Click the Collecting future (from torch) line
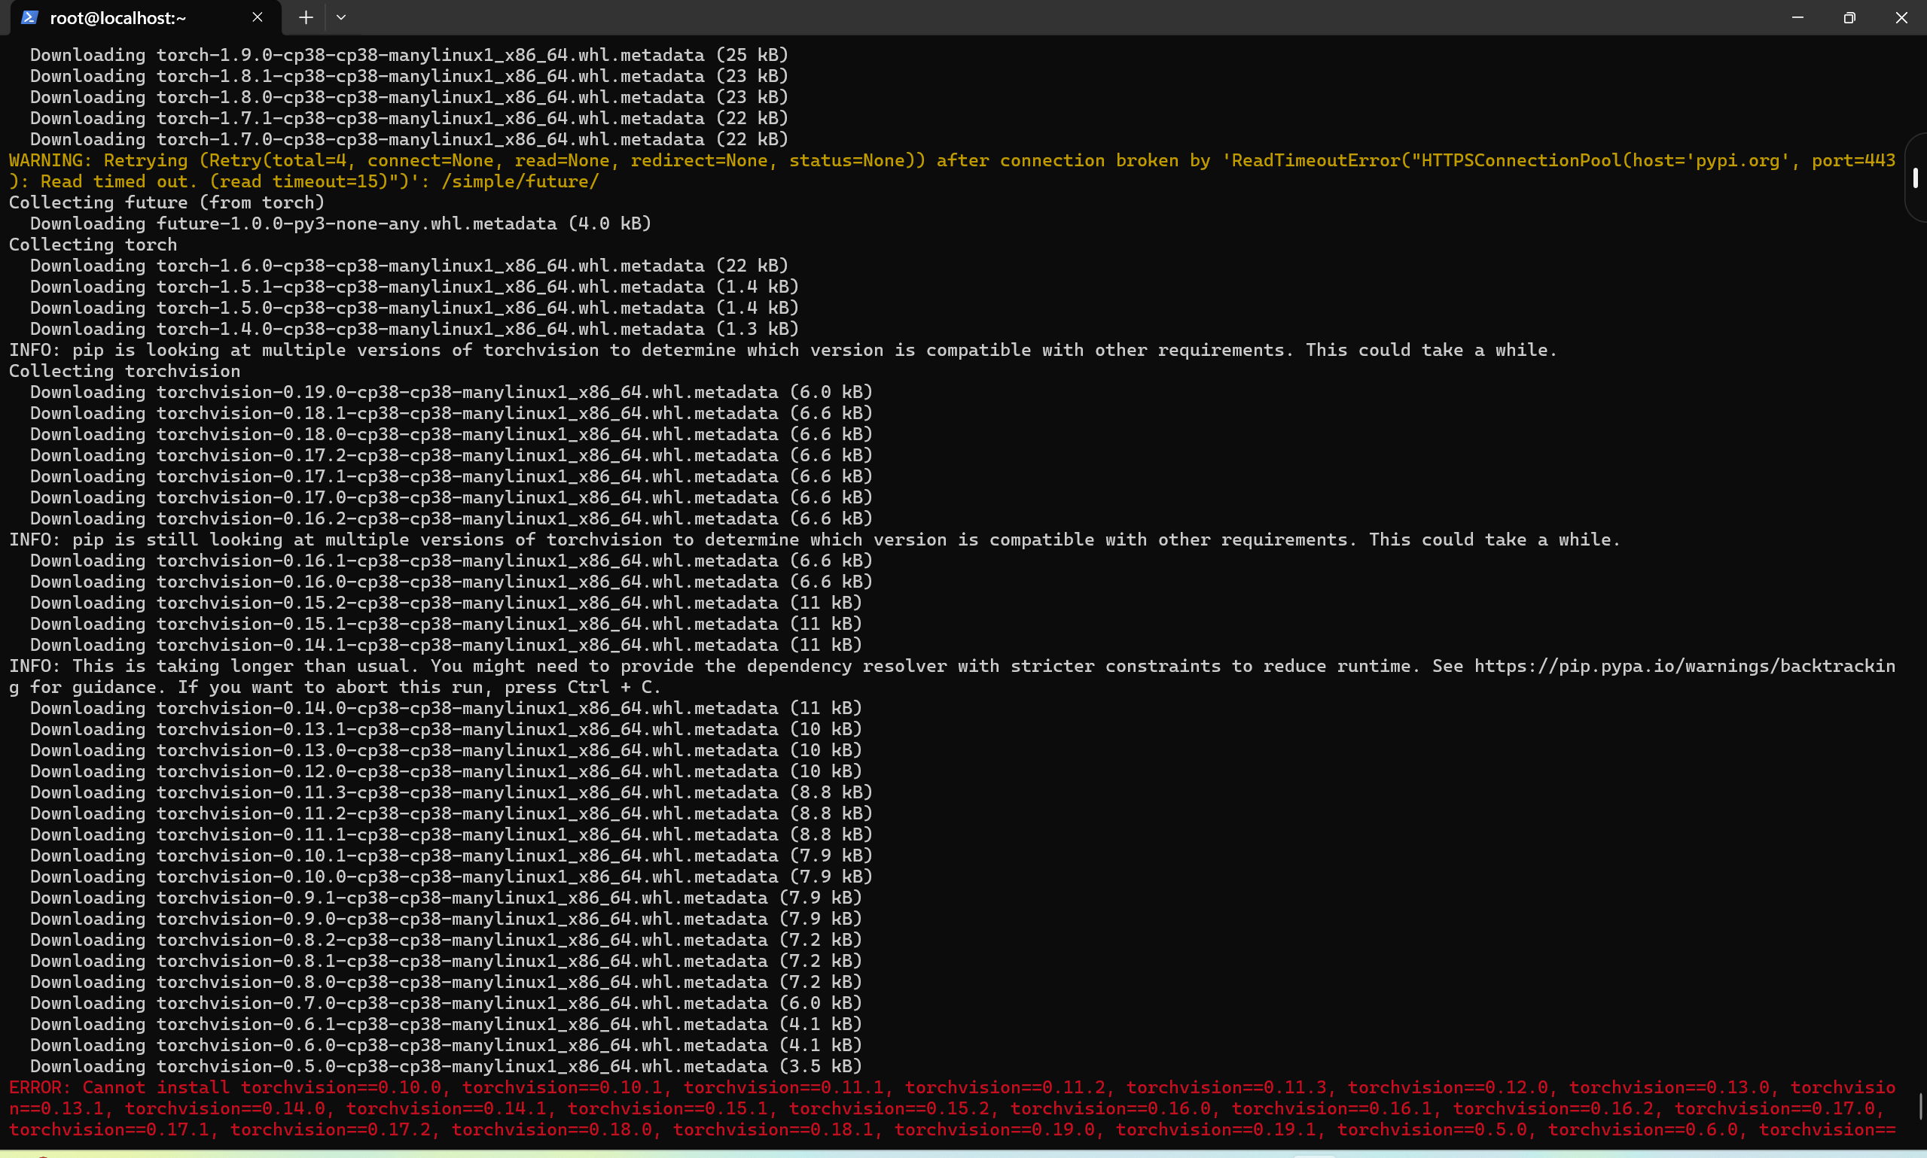This screenshot has height=1158, width=1927. click(166, 202)
